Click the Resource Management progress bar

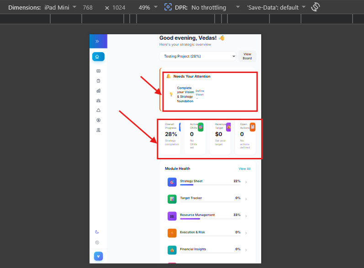pyautogui.click(x=211, y=219)
